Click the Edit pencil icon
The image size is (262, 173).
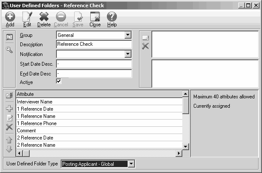[x=27, y=17]
